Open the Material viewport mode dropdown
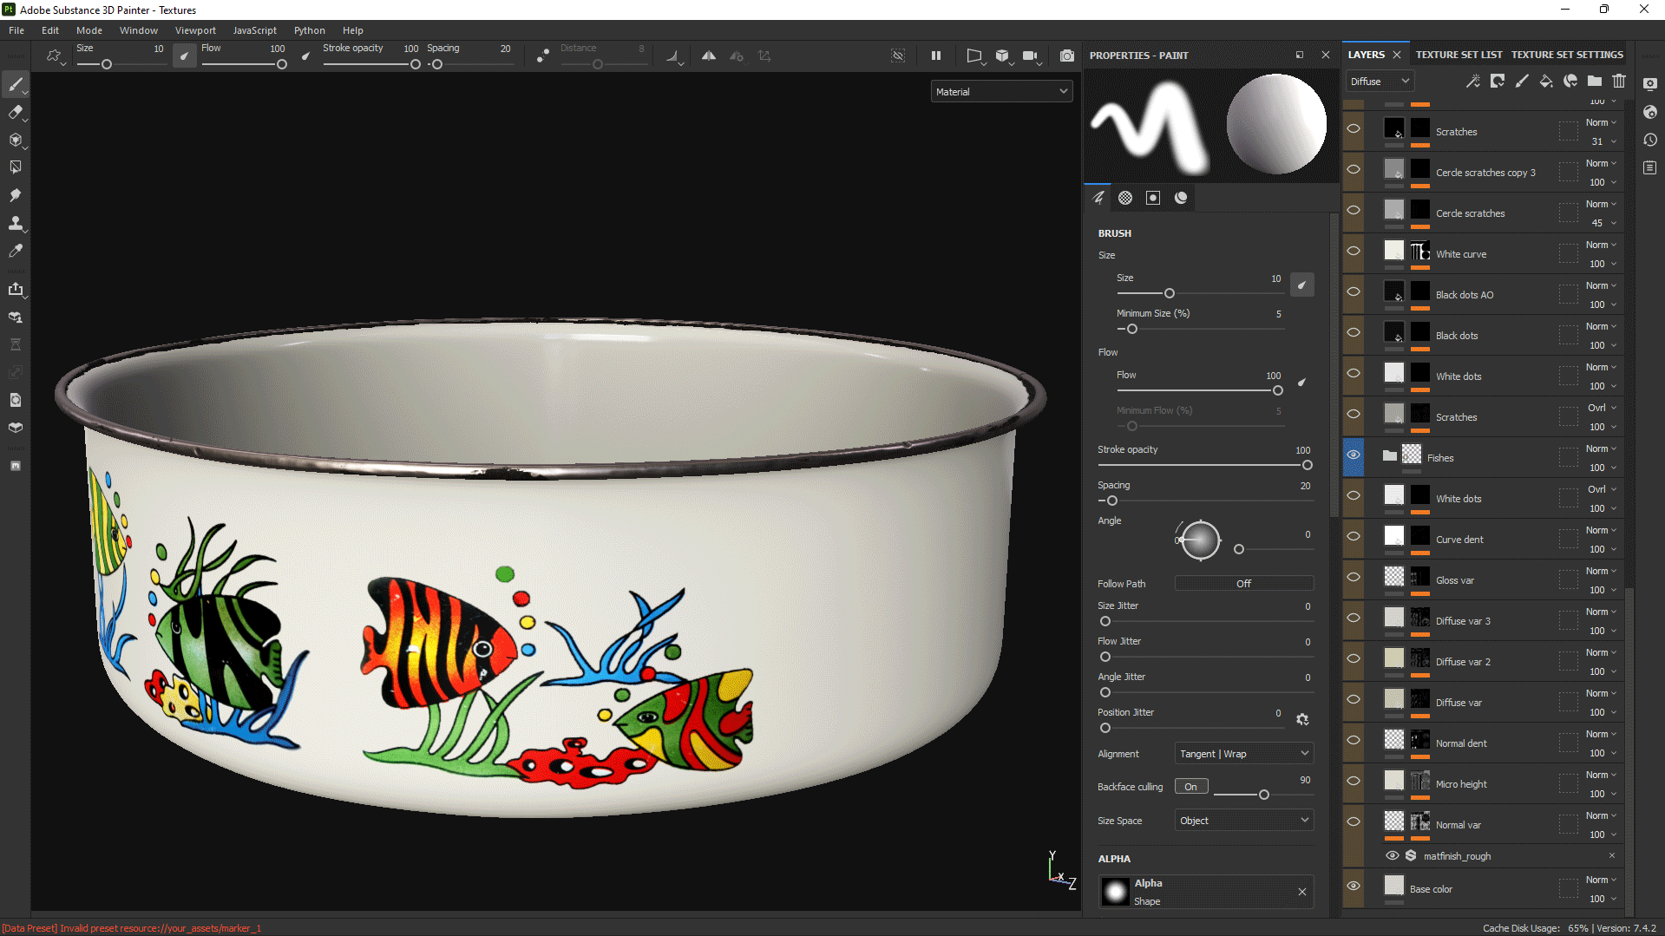 (1001, 92)
